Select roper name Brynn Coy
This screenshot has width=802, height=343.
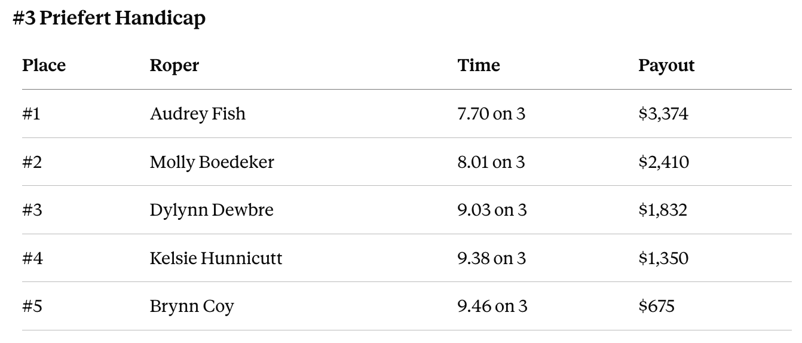(x=192, y=307)
